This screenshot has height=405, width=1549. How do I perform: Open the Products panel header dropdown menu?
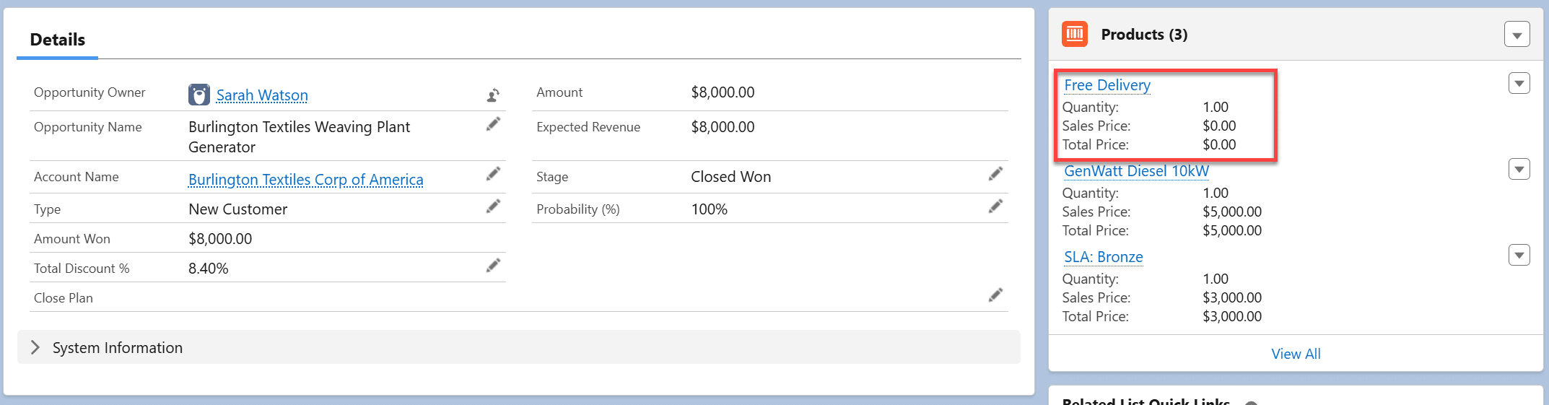1517,35
